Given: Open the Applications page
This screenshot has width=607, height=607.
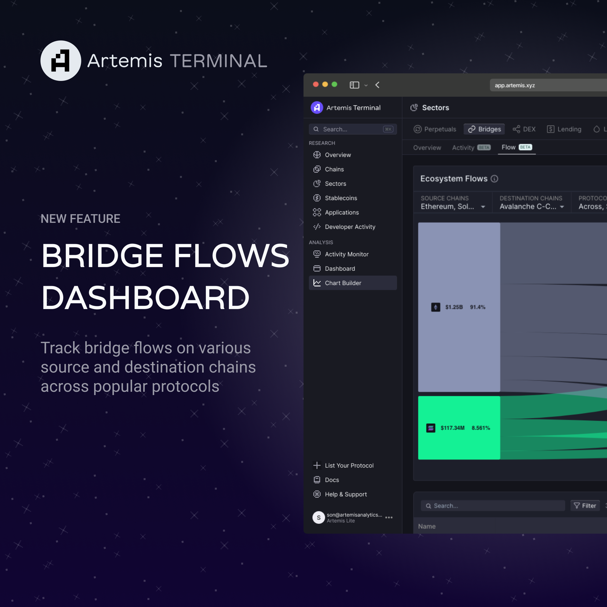Looking at the screenshot, I should 353,213.
